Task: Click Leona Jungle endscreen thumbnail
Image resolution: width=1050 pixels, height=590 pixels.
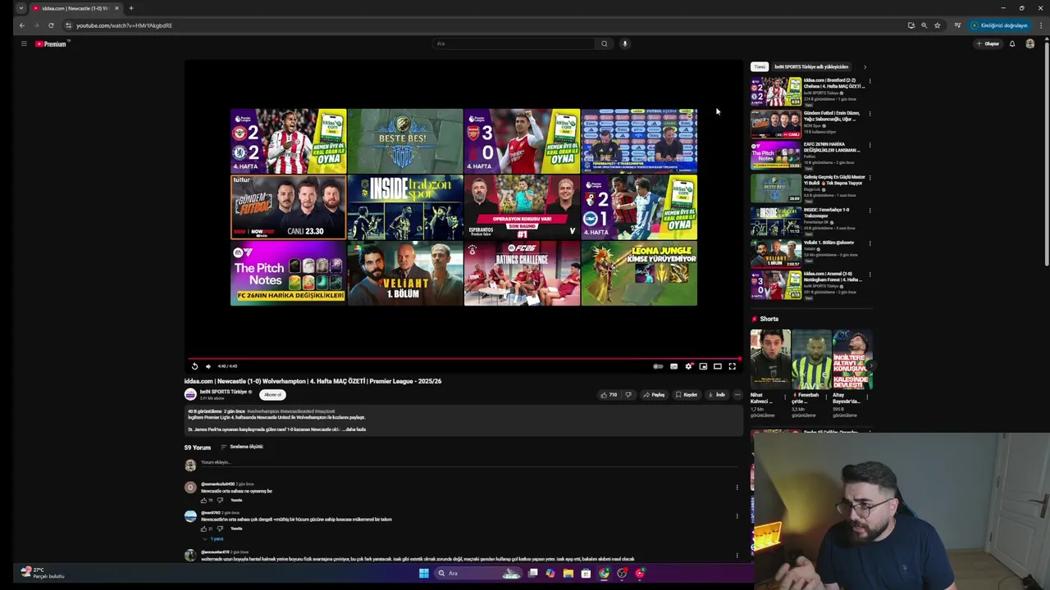Action: click(x=639, y=273)
